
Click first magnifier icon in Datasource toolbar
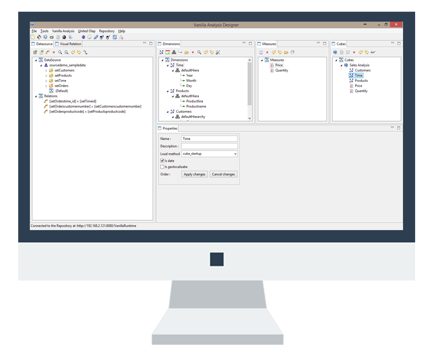click(x=60, y=52)
